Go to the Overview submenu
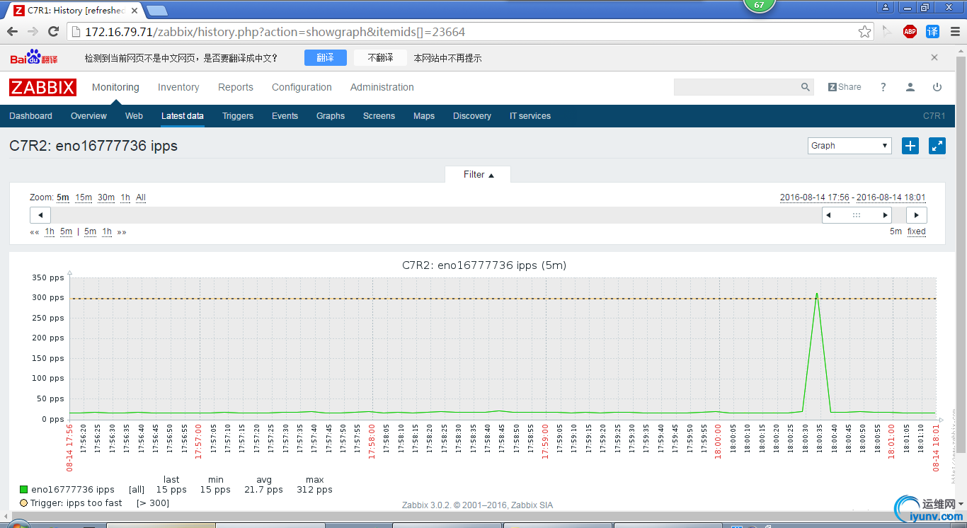 tap(88, 116)
